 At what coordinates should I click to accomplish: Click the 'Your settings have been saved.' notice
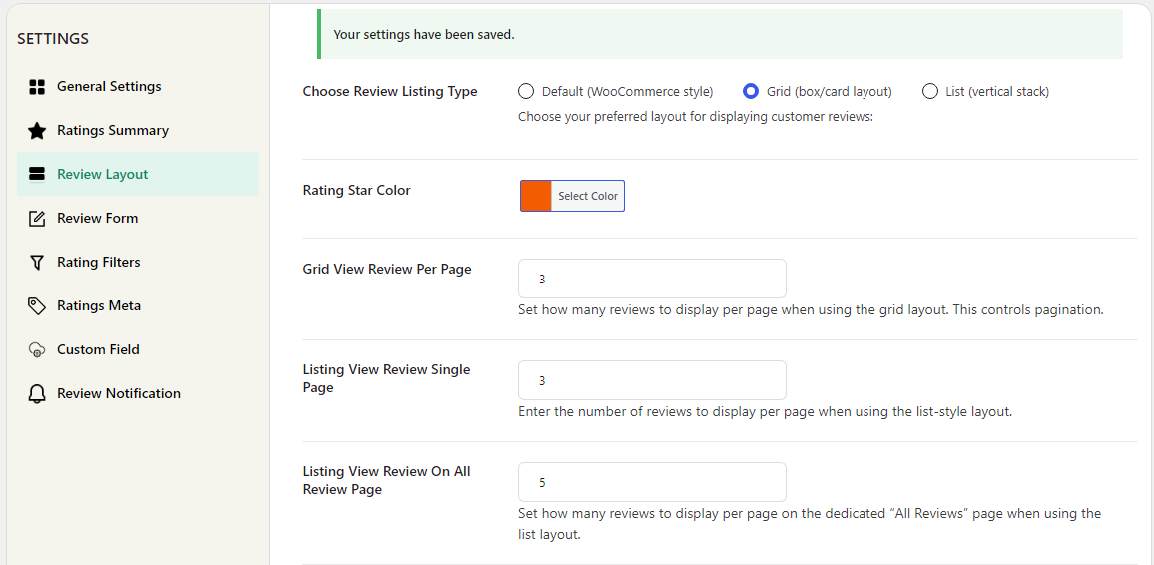point(720,34)
